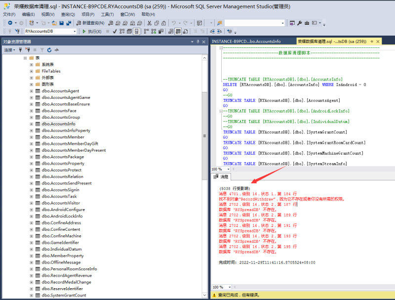
Task: Open the messages pane zoom dropdown
Action: click(230, 287)
